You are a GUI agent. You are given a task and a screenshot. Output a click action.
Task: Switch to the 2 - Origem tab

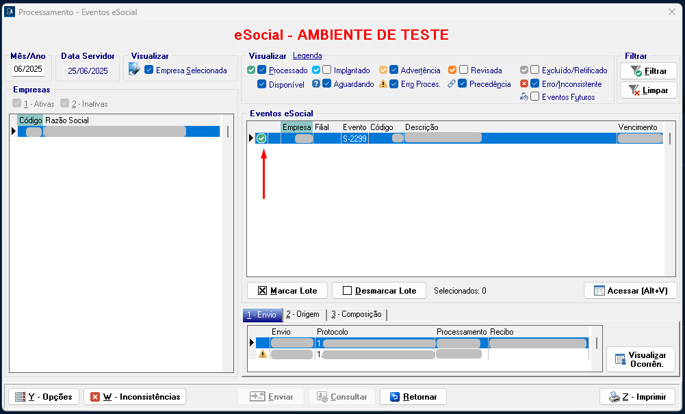[x=302, y=315]
